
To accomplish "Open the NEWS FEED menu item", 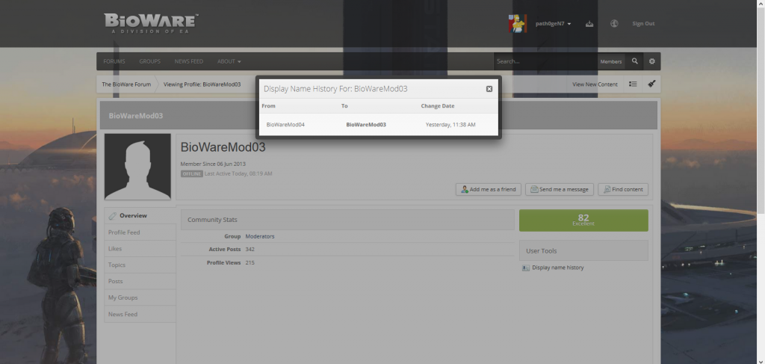I will tap(189, 61).
